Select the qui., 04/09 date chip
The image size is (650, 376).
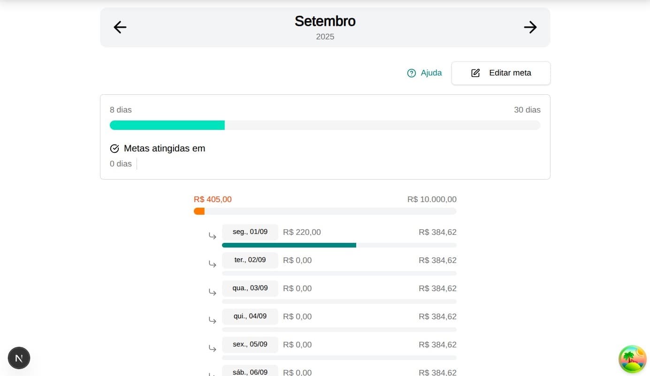[x=250, y=316]
